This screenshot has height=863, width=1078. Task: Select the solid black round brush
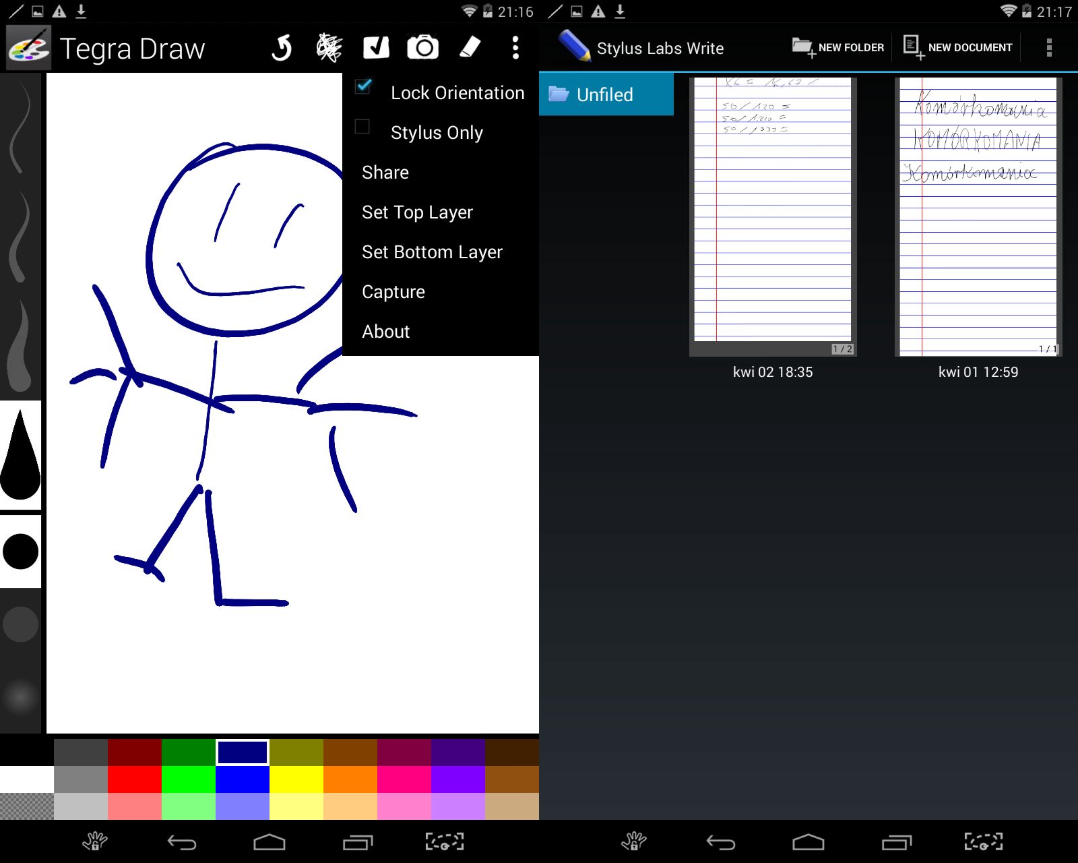(20, 552)
